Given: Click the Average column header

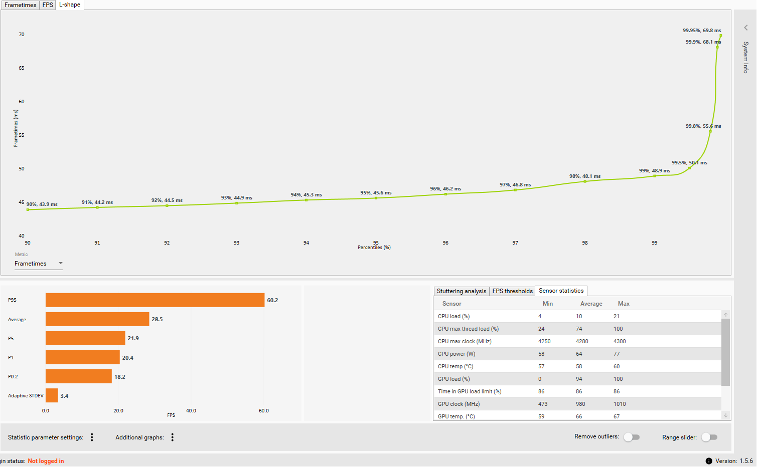Looking at the screenshot, I should click(591, 304).
